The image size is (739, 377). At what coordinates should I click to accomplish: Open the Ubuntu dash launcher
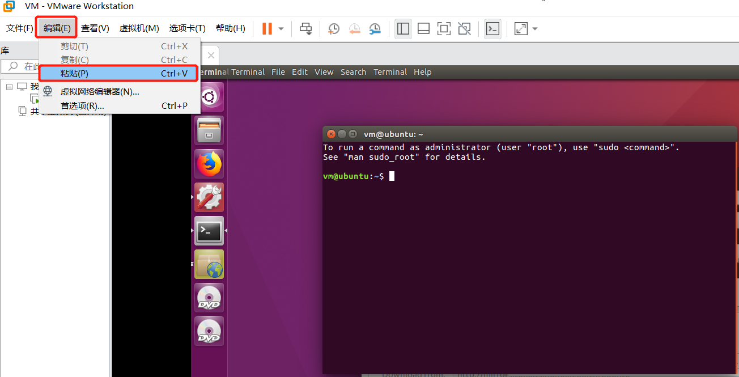(209, 96)
